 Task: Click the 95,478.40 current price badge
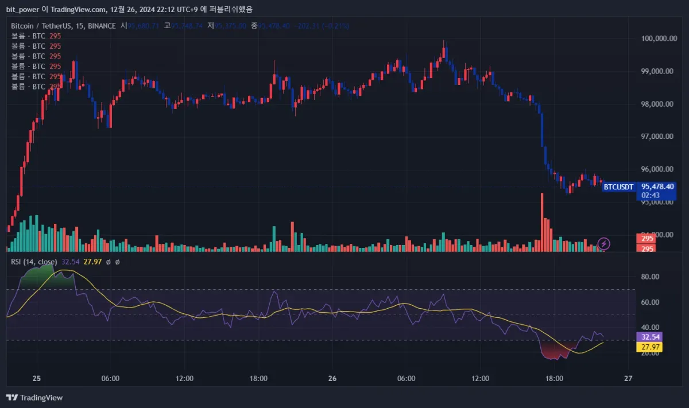coord(658,186)
